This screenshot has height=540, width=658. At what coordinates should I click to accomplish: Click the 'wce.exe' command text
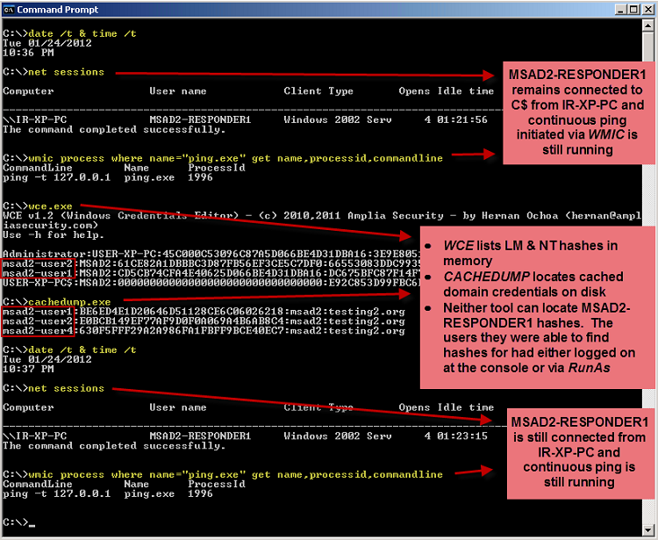pyautogui.click(x=50, y=205)
